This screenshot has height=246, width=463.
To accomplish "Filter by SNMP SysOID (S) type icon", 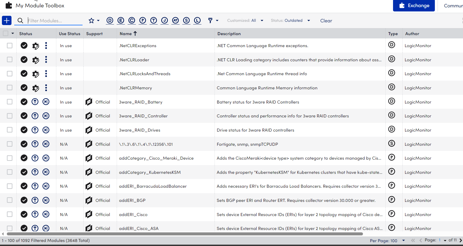I will (x=186, y=20).
